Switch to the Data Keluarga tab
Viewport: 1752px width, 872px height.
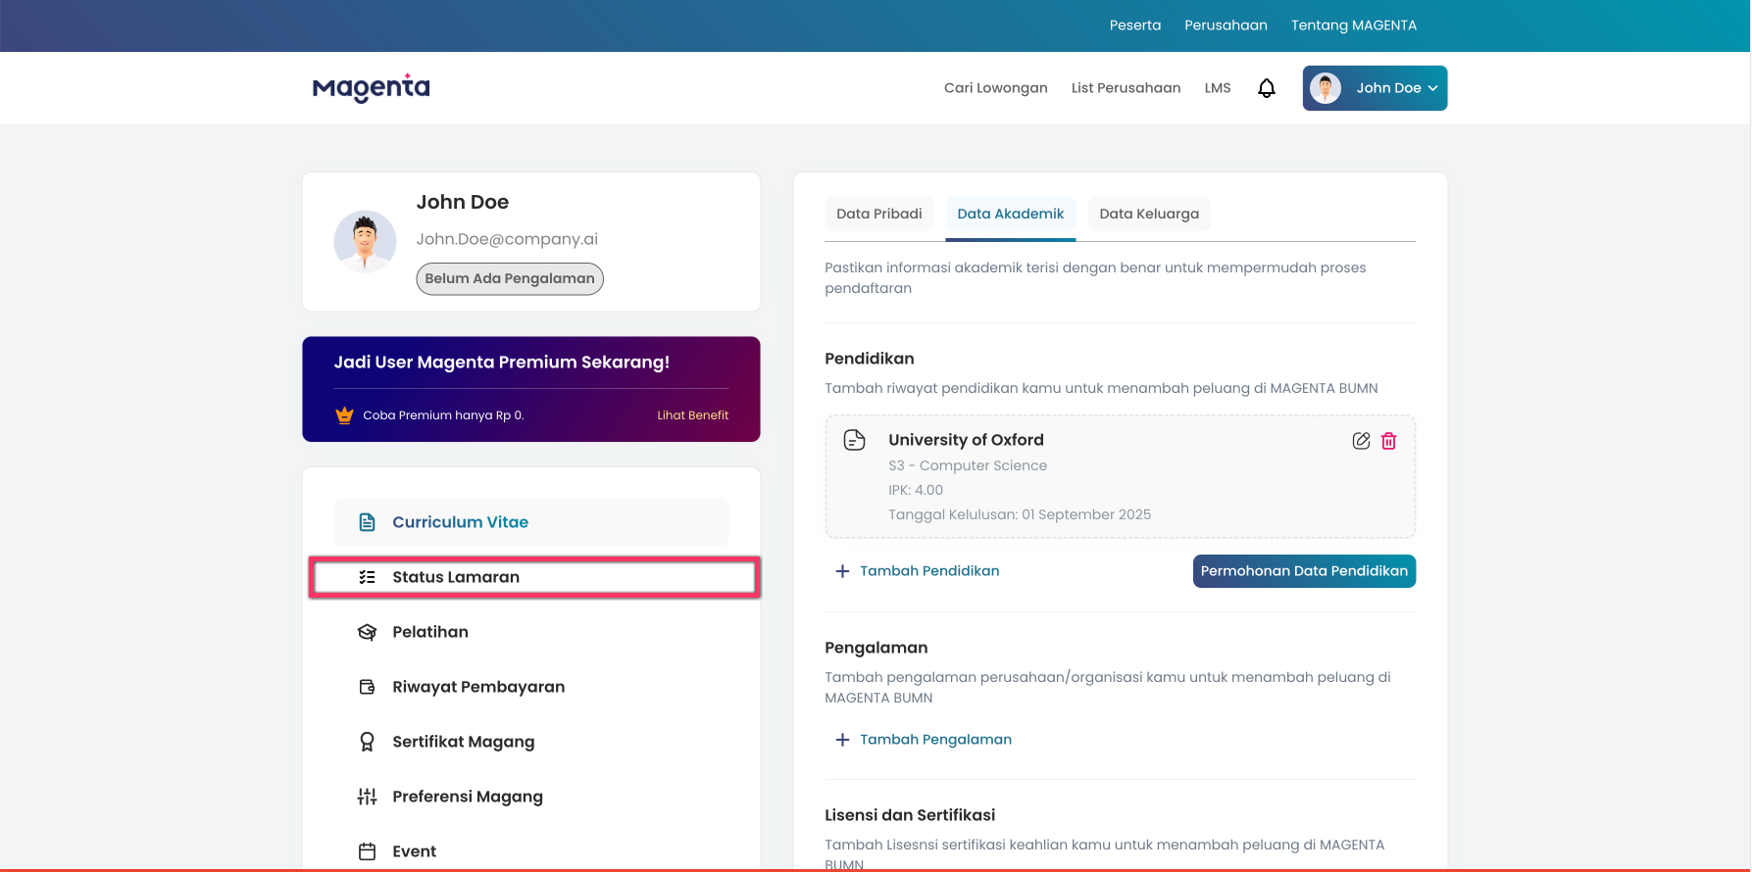[1148, 214]
